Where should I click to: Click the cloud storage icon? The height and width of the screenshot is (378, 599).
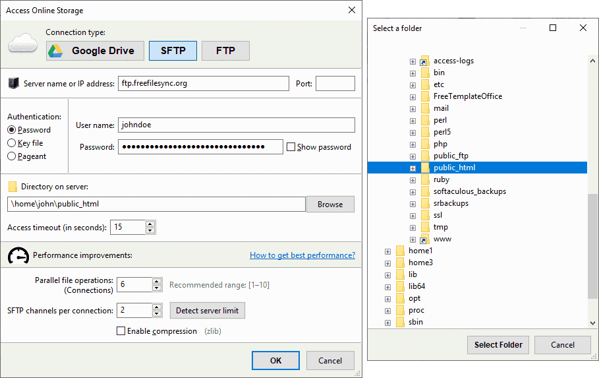click(x=23, y=43)
